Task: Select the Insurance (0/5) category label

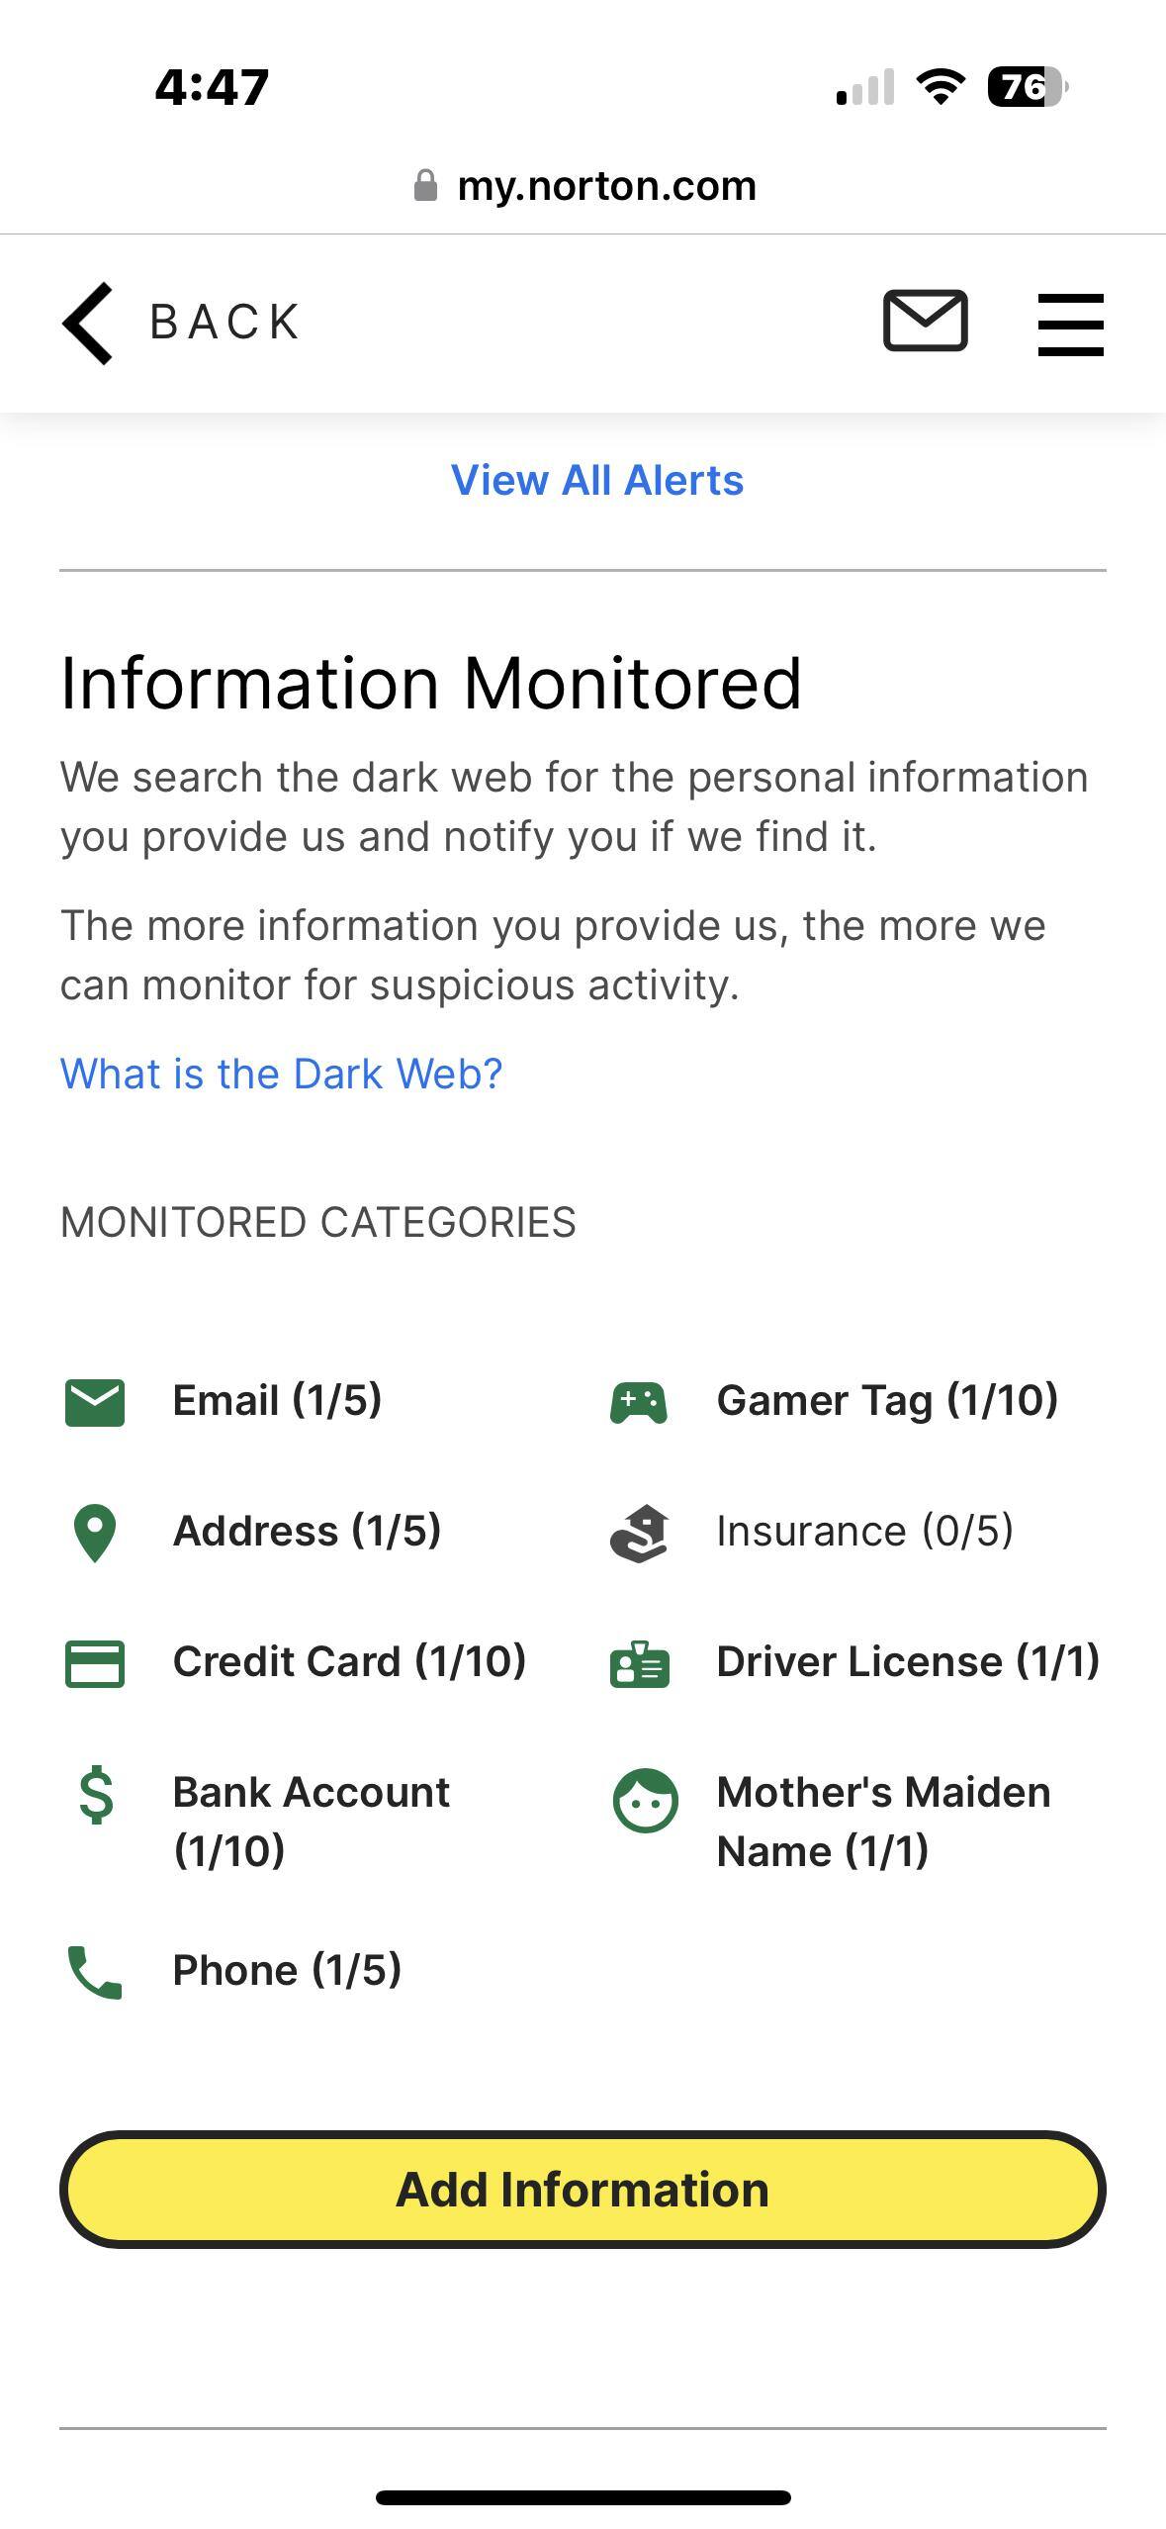Action: tap(864, 1531)
